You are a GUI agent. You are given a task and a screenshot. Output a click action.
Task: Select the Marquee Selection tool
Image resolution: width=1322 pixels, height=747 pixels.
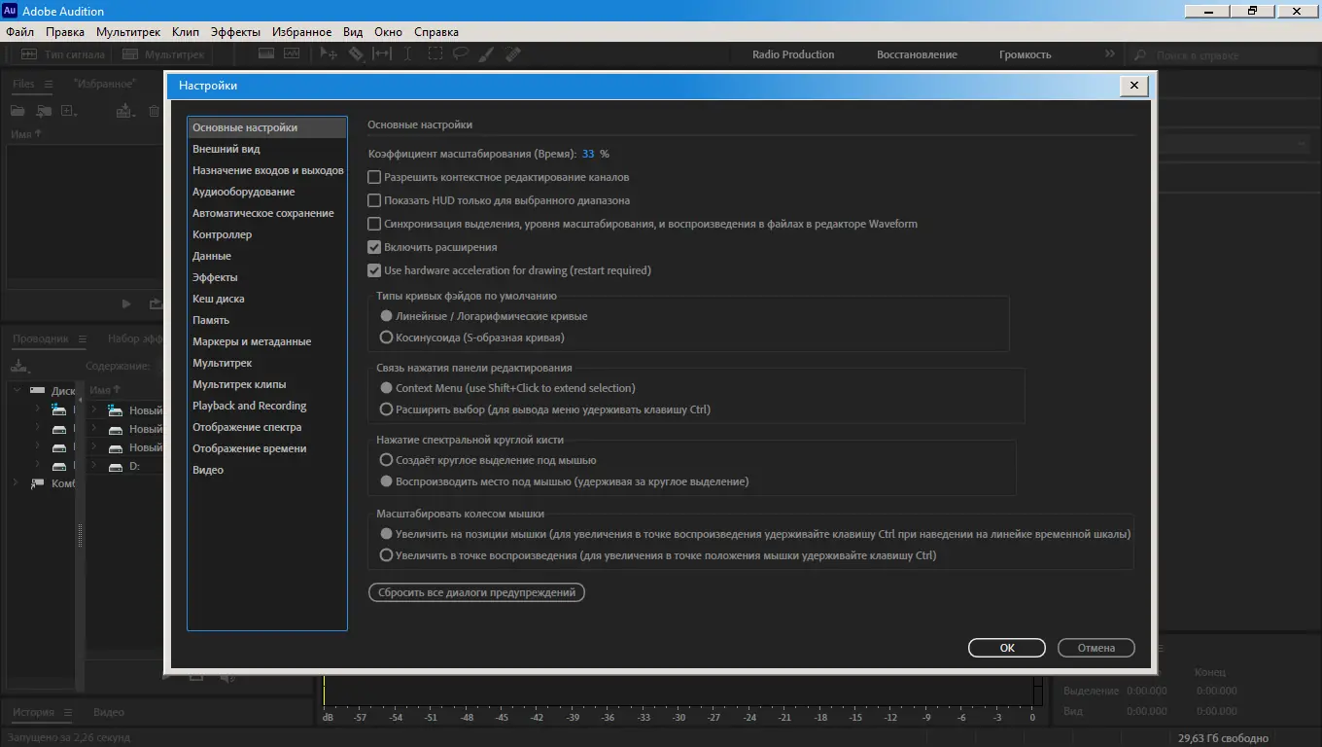(x=435, y=54)
